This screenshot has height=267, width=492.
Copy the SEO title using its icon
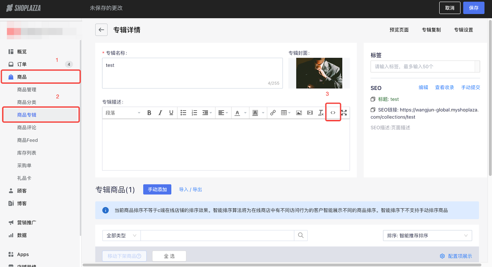373,99
